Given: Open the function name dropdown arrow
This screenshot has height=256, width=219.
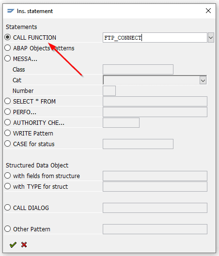Looking at the screenshot, I should 211,38.
